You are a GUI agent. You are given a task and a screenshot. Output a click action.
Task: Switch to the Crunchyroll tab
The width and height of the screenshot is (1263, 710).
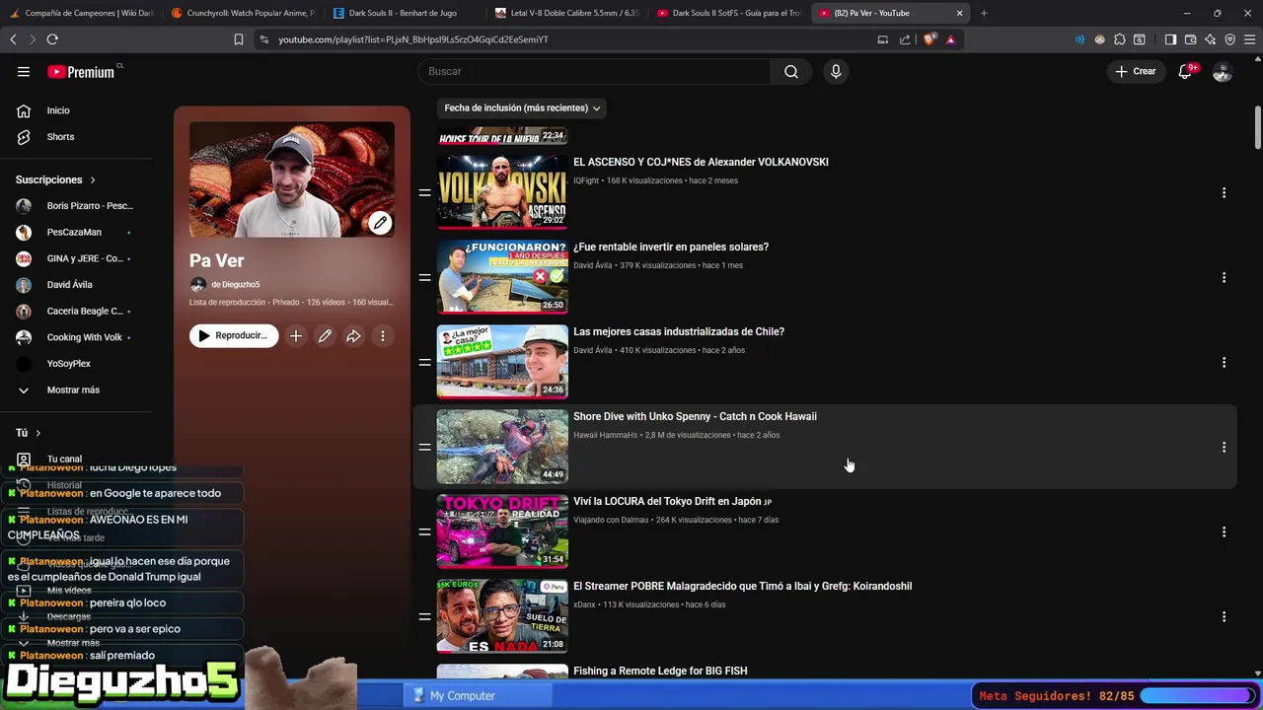pos(243,13)
